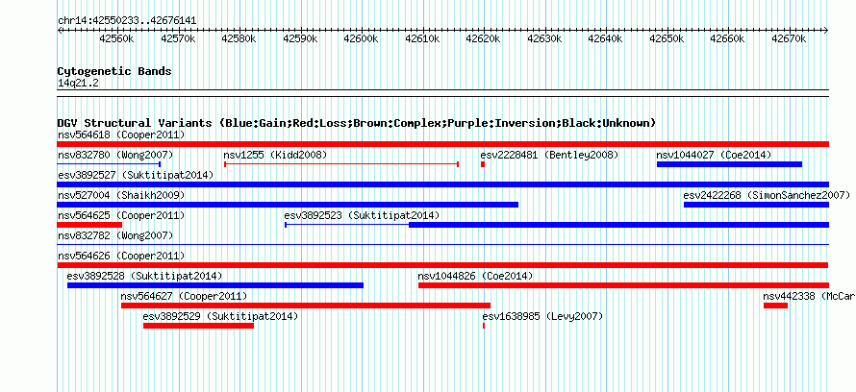This screenshot has height=392, width=856.
Task: Open the nsv832780 (Wong2007) label link
Action: pos(115,155)
